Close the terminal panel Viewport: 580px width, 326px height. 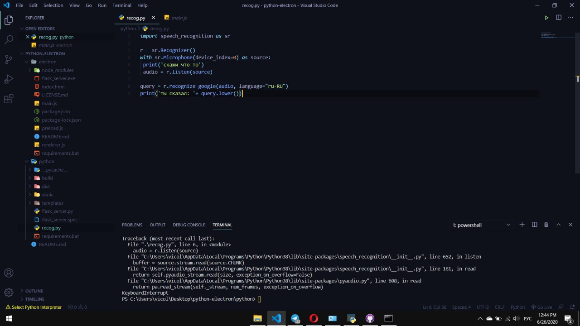[570, 225]
